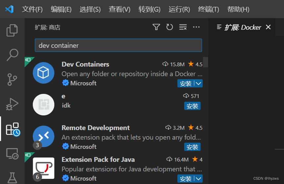284x184 pixels.
Task: Install the Remote Development extension
Action: 192,147
